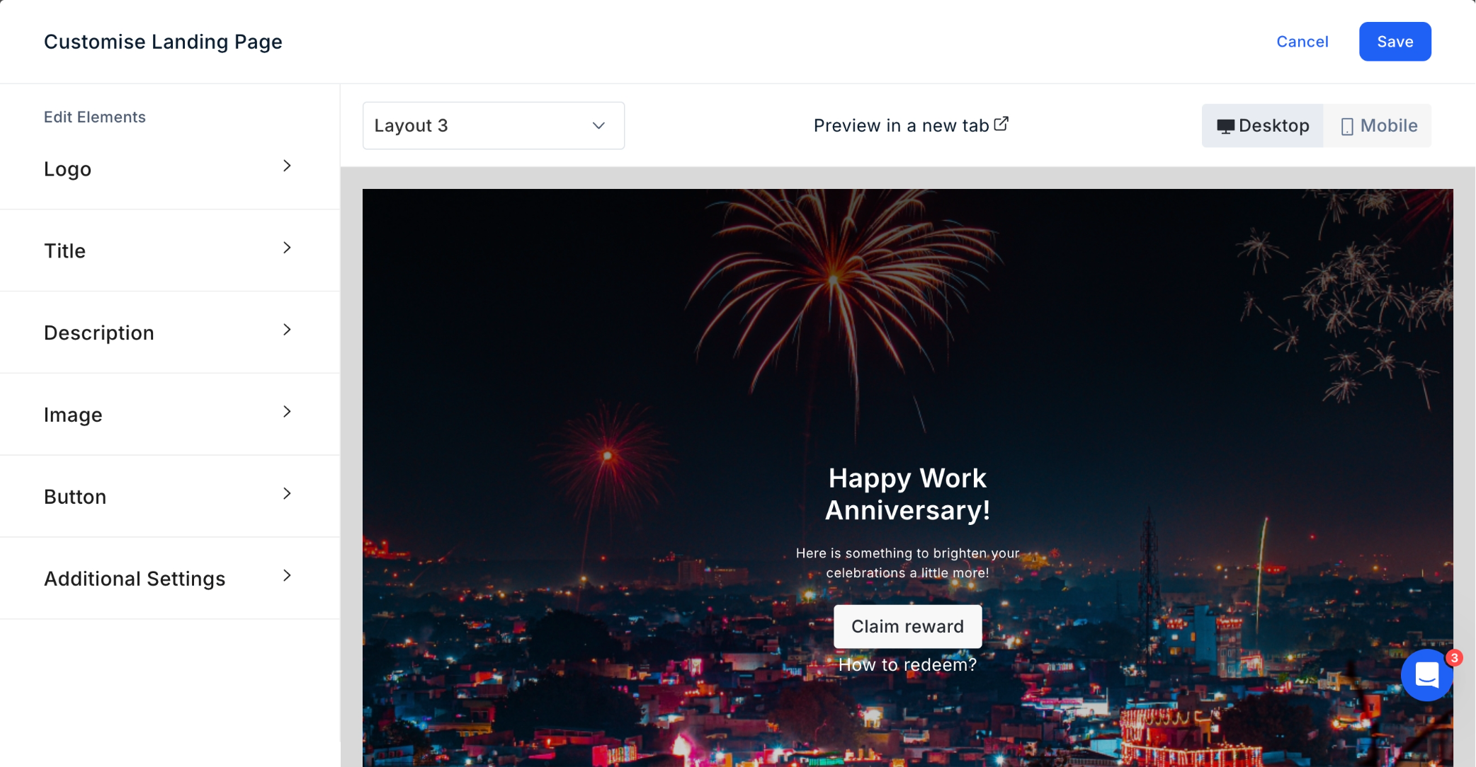Expand the Description settings section
The height and width of the screenshot is (767, 1476).
click(x=170, y=333)
